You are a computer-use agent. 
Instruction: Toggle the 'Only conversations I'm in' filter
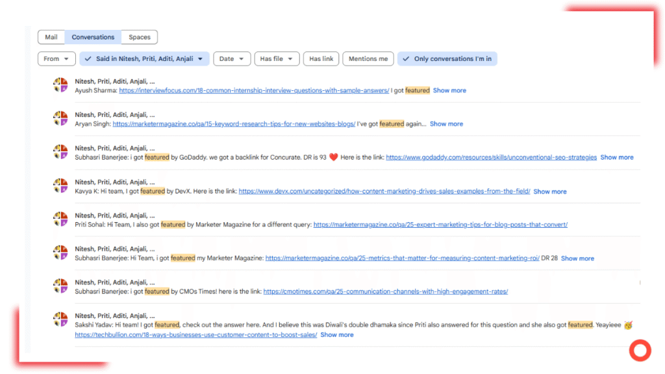[x=447, y=59]
